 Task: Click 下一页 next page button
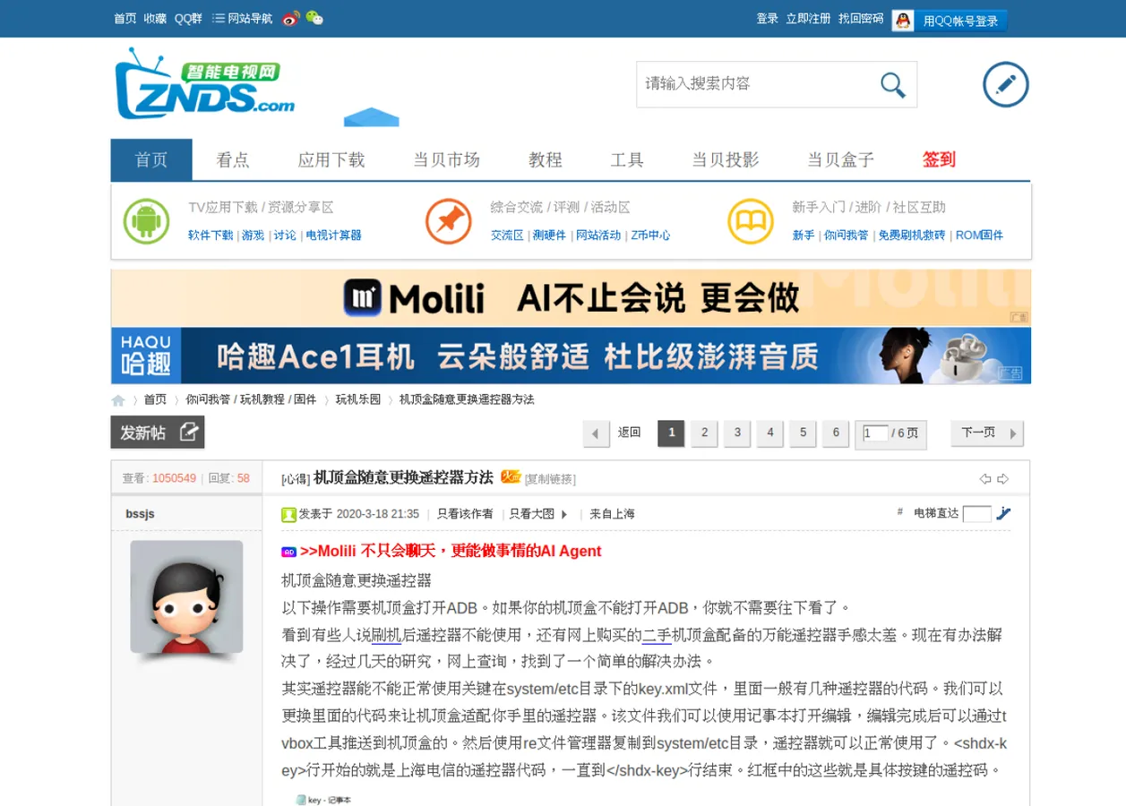(x=987, y=433)
